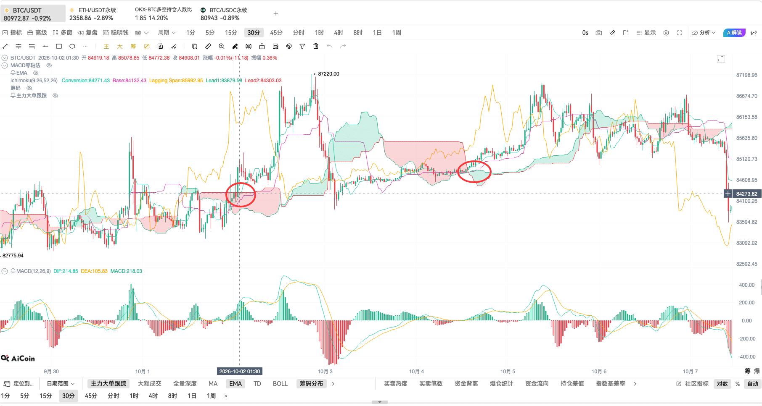
Task: Switch to BTC/USDC永续 tab
Action: 224,14
